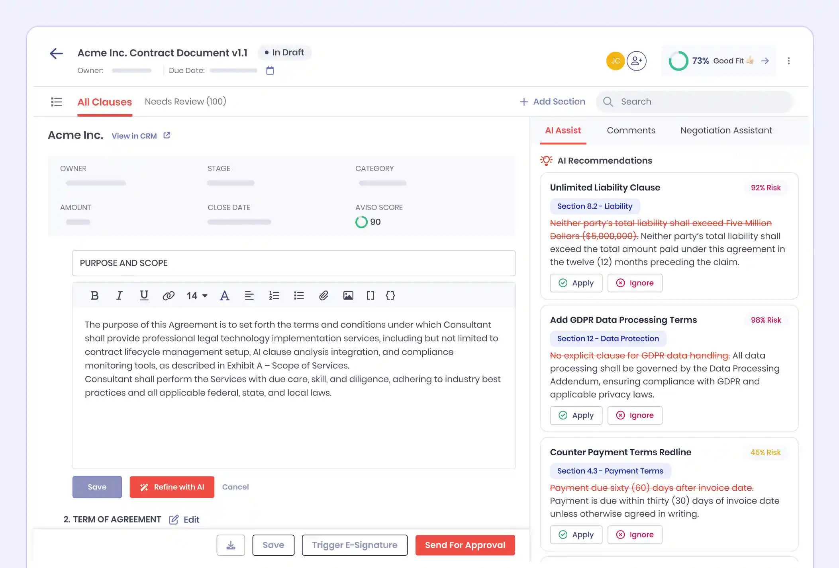Toggle bold formatting in editor toolbar
Screen dimensions: 839x568
point(94,296)
